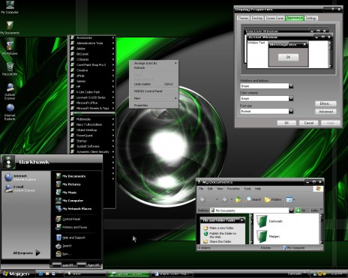
Task: Select Refresh in the context menu
Action: (x=154, y=68)
